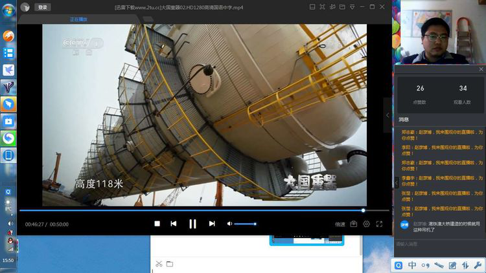Screen dimensions: 486x273
Task: Click the 34 viewers count
Action: (463, 89)
